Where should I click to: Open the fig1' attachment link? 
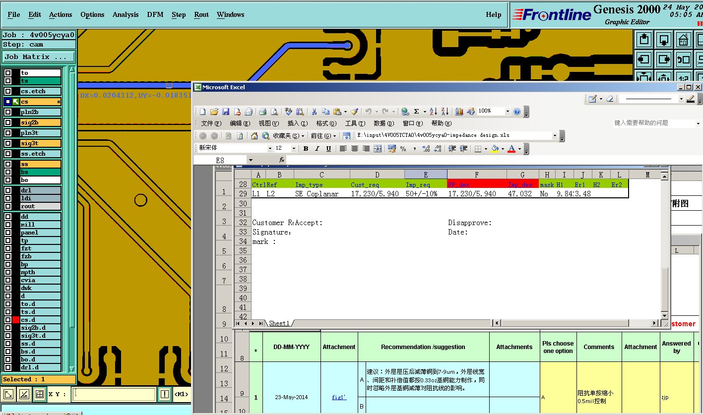pyautogui.click(x=339, y=397)
